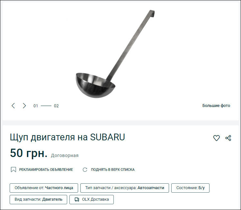
Task: Click the ladle product photo
Action: point(115,54)
